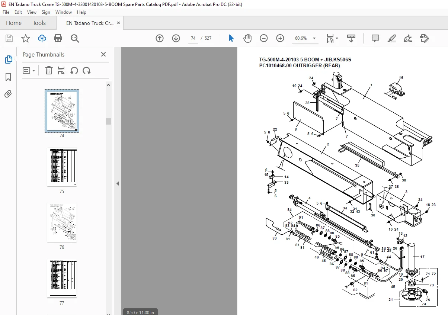Open the Page Thumbnails sidebar icon
Viewport: 448px width, 315px height.
click(8, 60)
